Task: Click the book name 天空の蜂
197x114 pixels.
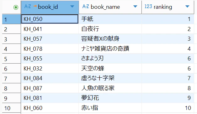Action: [x=93, y=68]
